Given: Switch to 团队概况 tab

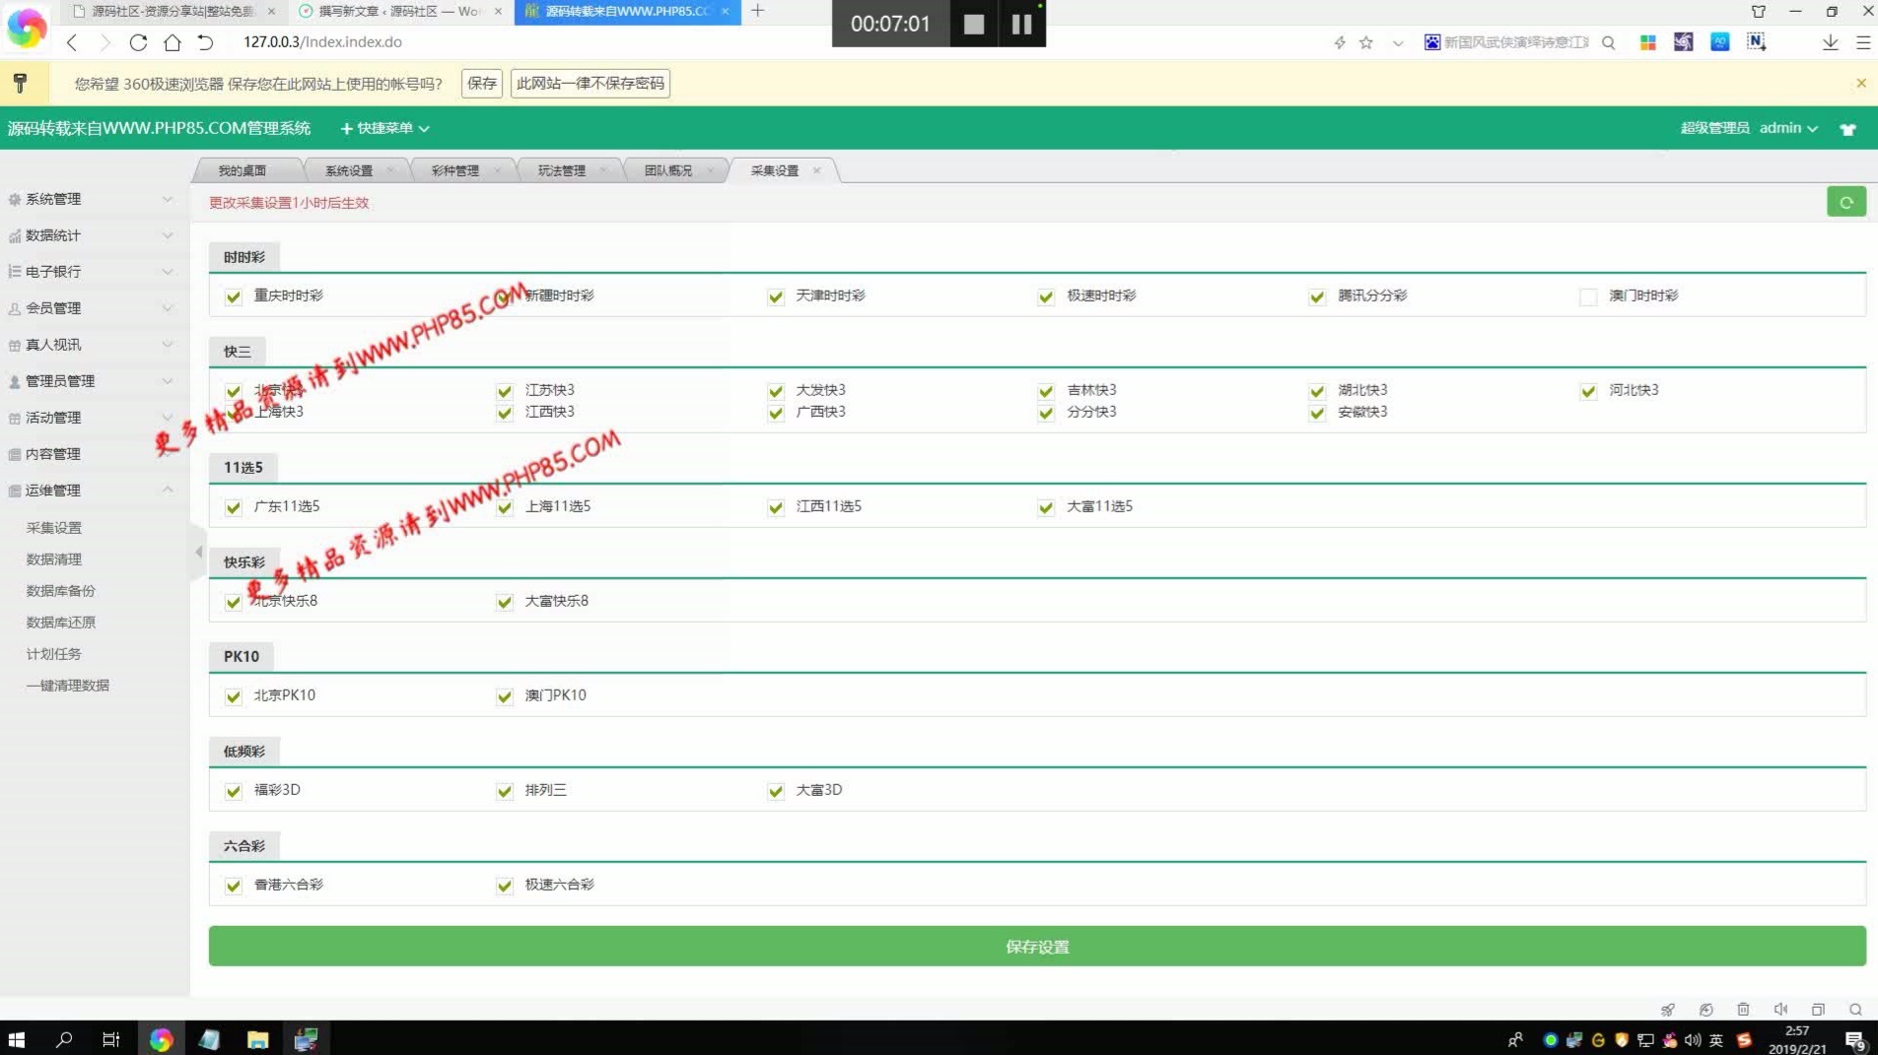Looking at the screenshot, I should click(x=668, y=170).
